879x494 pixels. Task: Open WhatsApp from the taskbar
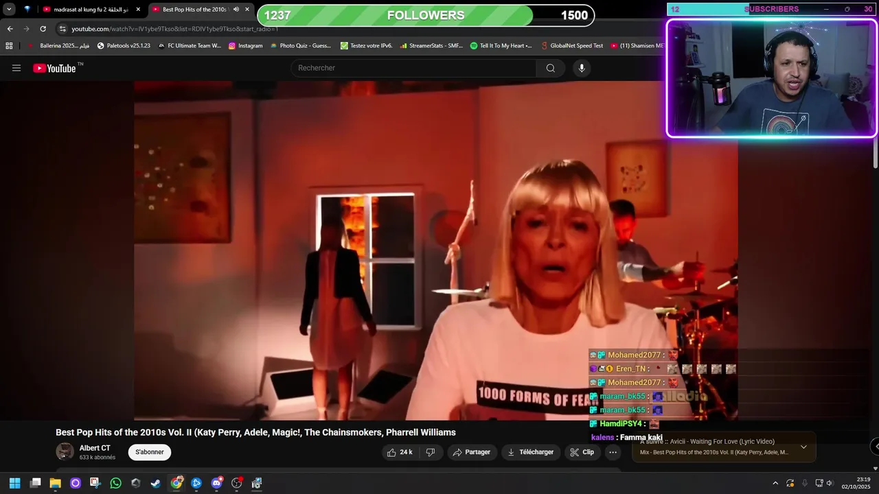(x=115, y=483)
